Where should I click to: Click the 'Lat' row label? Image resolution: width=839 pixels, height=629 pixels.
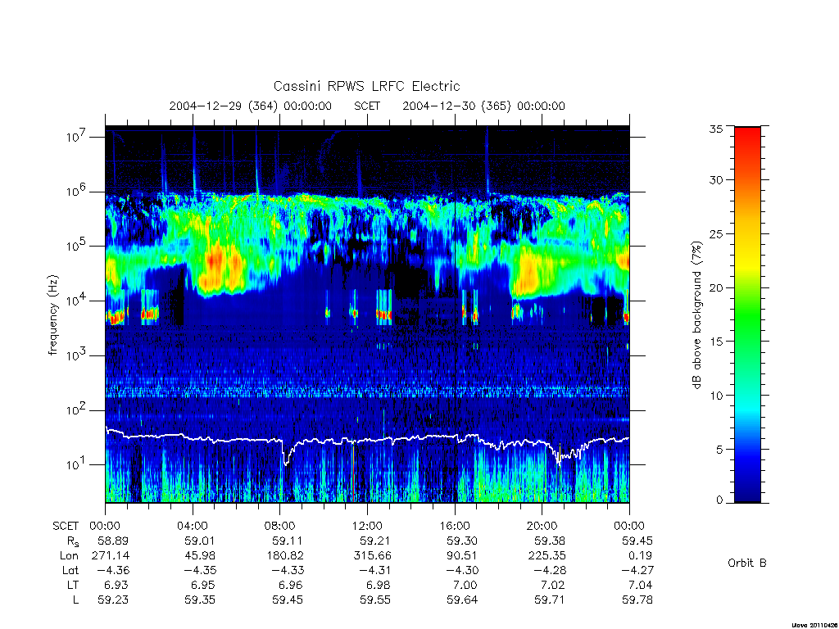point(70,570)
